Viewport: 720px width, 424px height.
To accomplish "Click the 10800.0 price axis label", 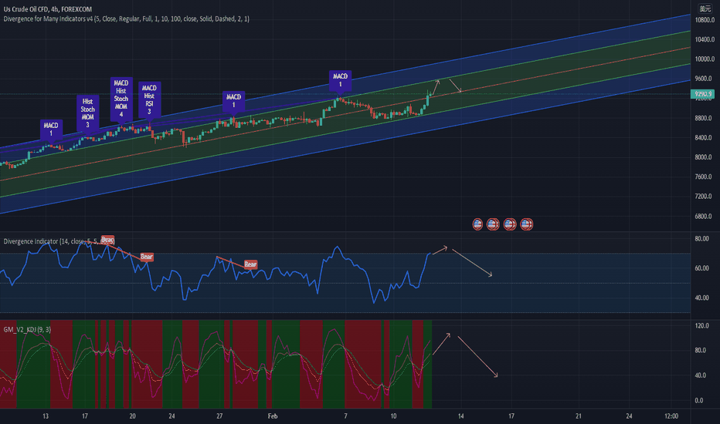I will coord(705,20).
